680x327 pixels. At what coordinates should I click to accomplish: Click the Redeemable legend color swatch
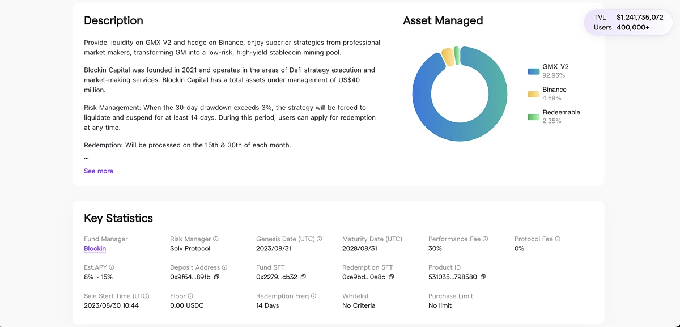click(x=533, y=117)
